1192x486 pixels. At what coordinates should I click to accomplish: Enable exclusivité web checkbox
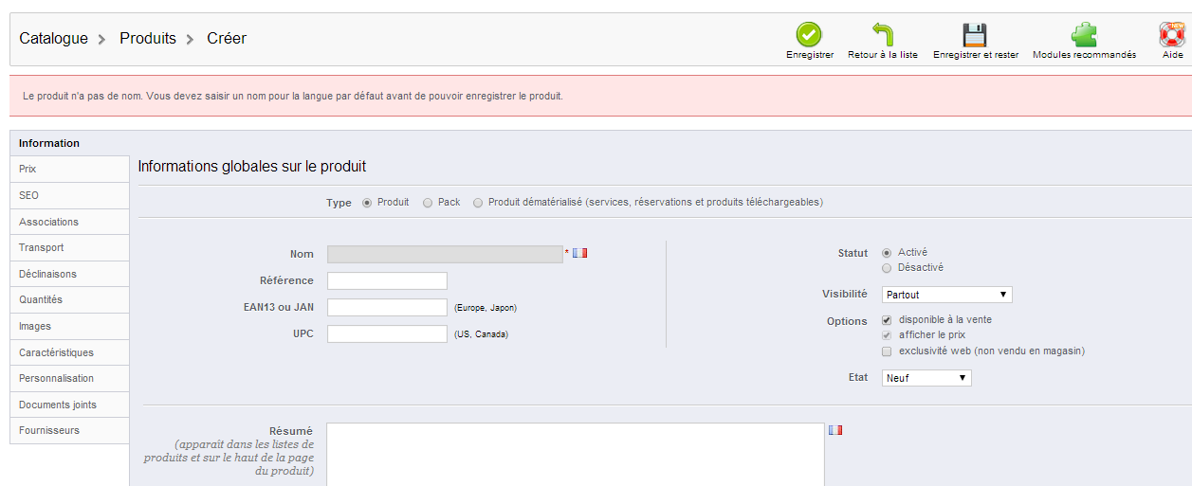pyautogui.click(x=887, y=351)
